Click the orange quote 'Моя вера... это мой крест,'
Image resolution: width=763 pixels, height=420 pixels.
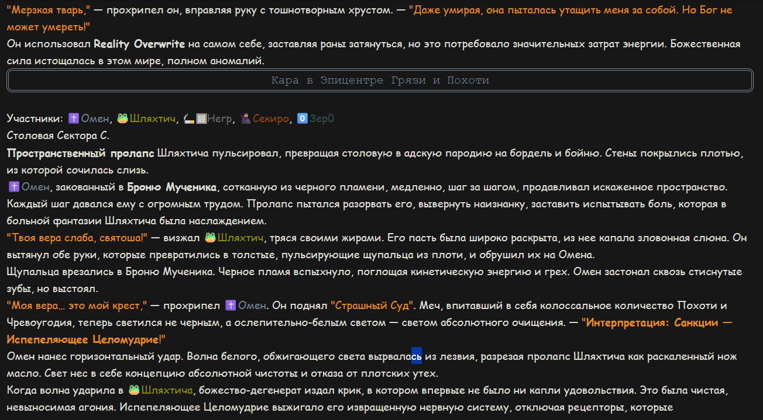tap(77, 306)
